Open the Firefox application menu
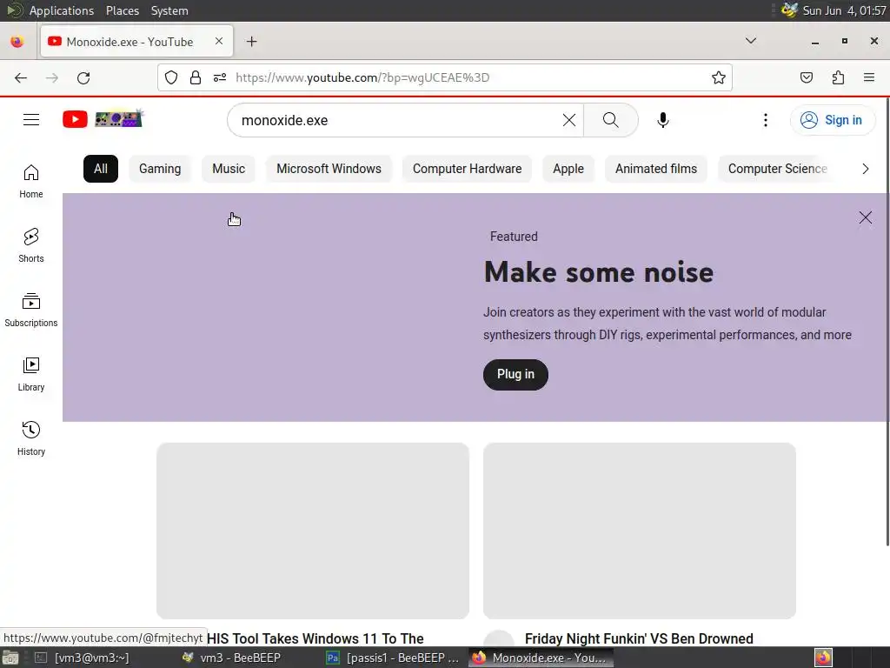The height and width of the screenshot is (668, 890). pyautogui.click(x=869, y=77)
